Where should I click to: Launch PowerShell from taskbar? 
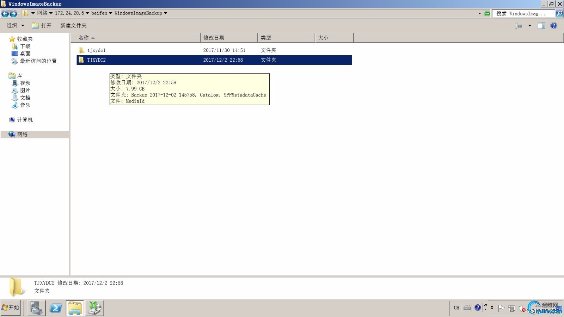tap(56, 308)
